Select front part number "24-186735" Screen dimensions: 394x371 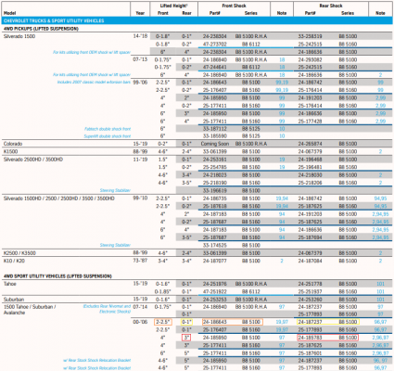pos(215,198)
